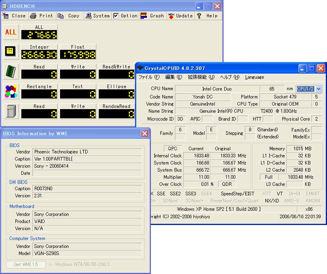The image size is (327, 274).
Task: Click the Original System Bus value 666.67
Action: pos(223,170)
